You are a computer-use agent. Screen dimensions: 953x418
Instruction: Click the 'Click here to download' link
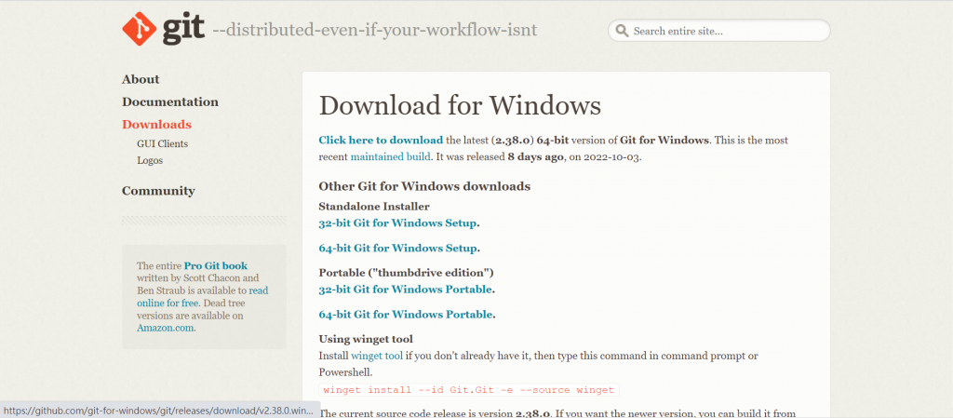tap(381, 141)
